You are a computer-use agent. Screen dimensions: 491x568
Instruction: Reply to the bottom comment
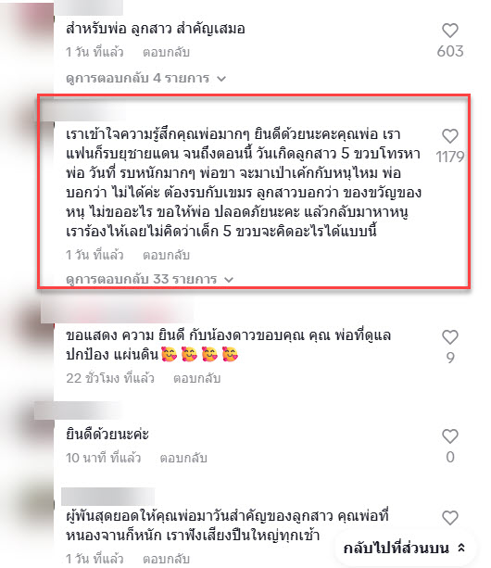click(x=166, y=558)
